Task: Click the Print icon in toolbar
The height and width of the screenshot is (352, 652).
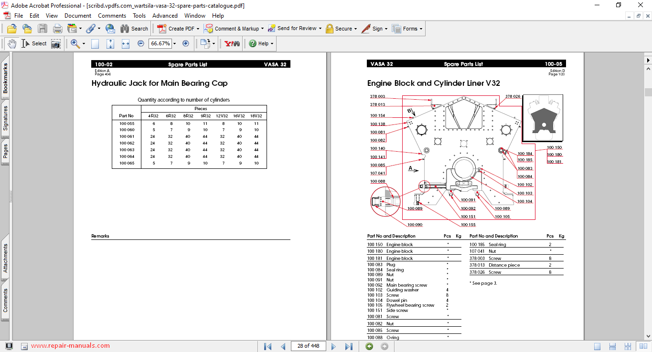Action: [57, 29]
